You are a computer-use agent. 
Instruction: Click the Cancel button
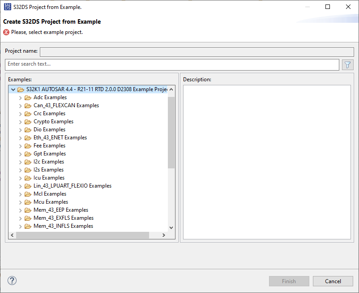coord(333,281)
